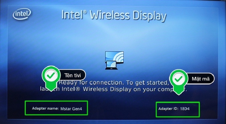Click the Adapter name green box

coord(56,108)
